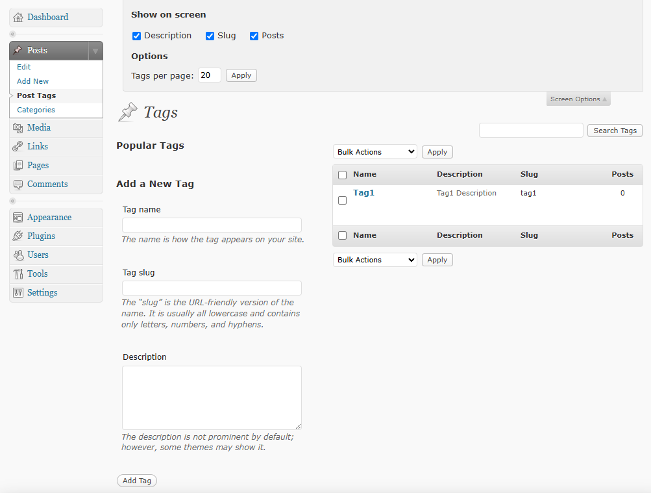651x493 pixels.
Task: Open Add New under Posts
Action: [x=33, y=81]
